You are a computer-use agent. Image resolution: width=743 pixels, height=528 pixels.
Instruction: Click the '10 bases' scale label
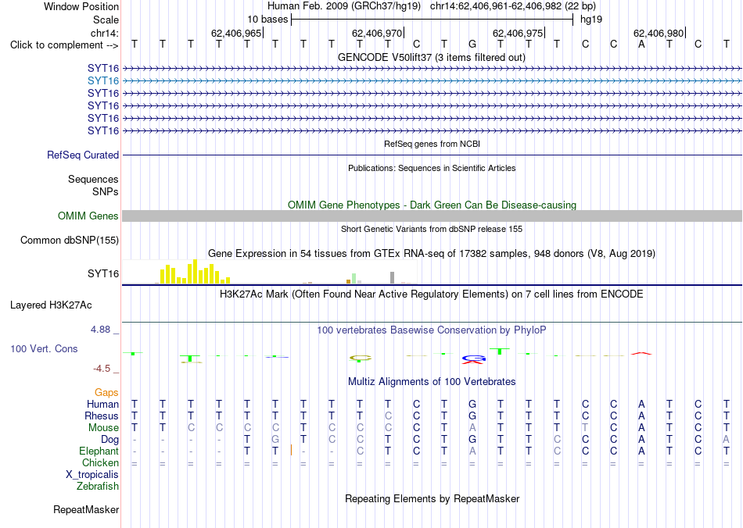(267, 20)
